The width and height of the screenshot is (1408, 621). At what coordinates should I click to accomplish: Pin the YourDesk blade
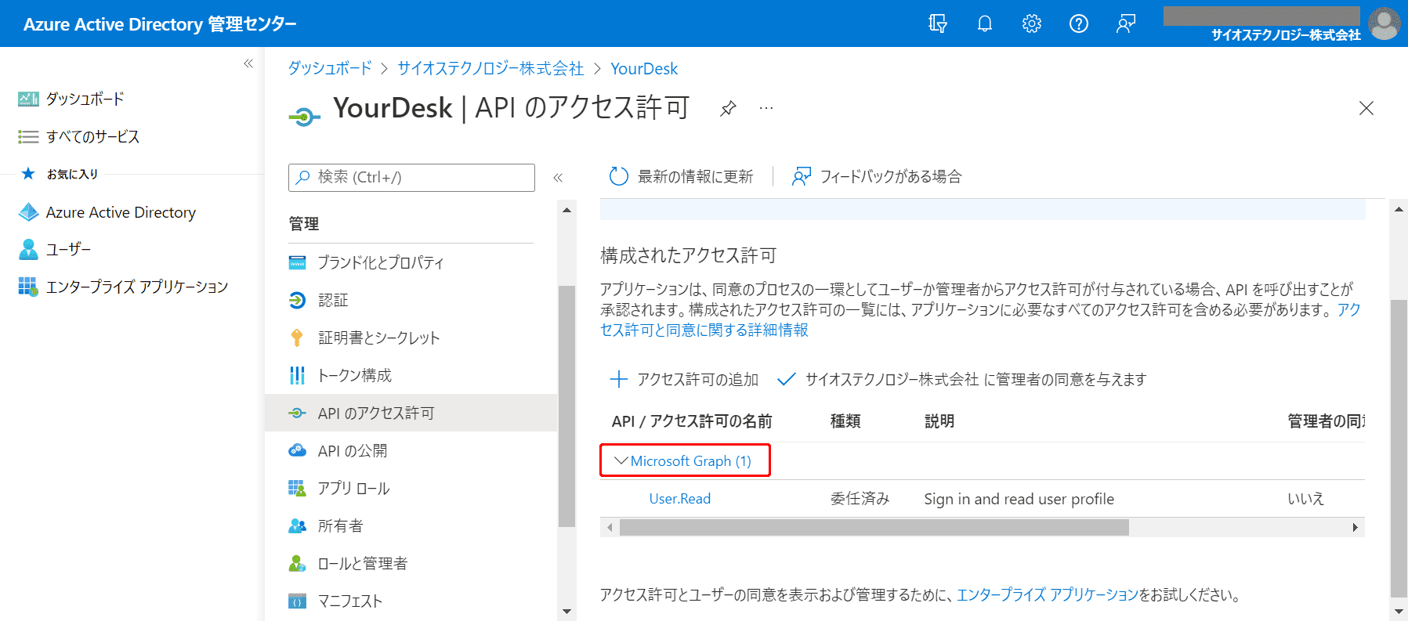pyautogui.click(x=728, y=108)
